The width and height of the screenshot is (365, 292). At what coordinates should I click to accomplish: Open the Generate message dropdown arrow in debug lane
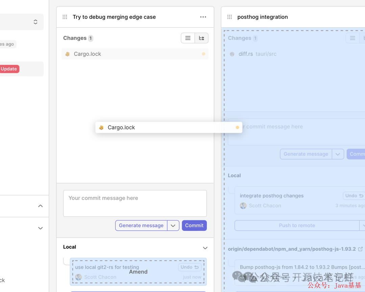click(x=173, y=225)
